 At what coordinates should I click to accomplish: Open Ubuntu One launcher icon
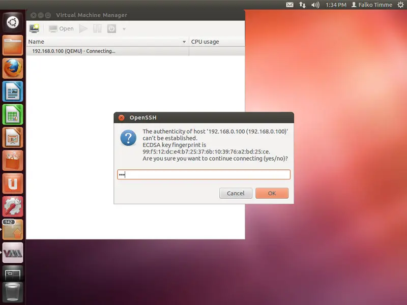pos(12,184)
